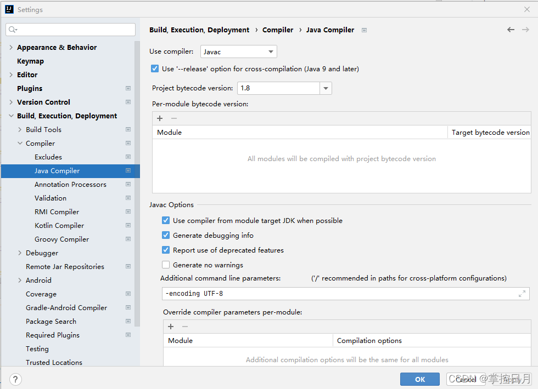The image size is (538, 389).
Task: Click the project icon next to RMI Compiler
Action: (x=128, y=211)
